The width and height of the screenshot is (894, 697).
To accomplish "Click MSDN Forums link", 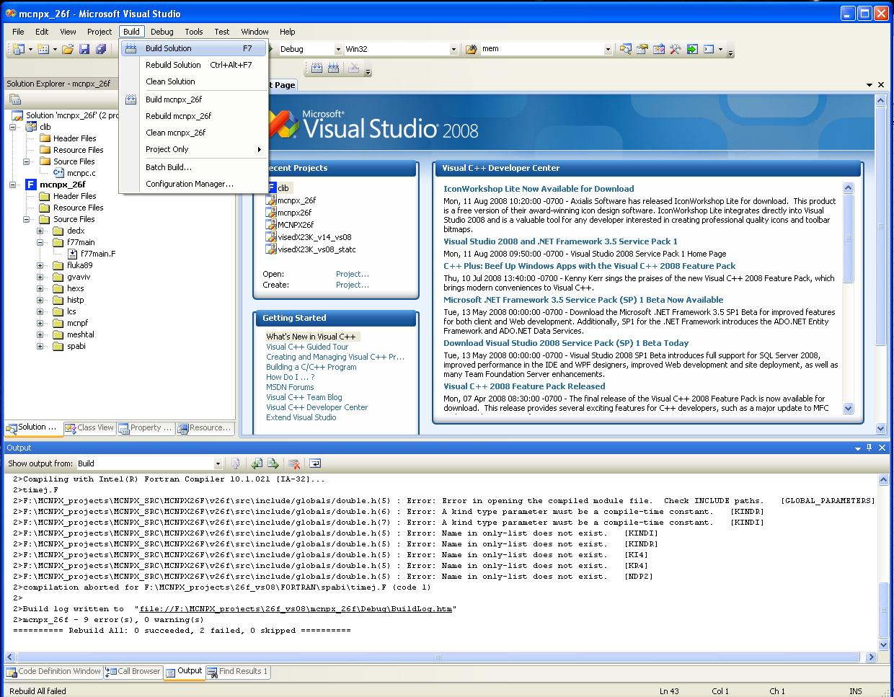I will [x=290, y=387].
